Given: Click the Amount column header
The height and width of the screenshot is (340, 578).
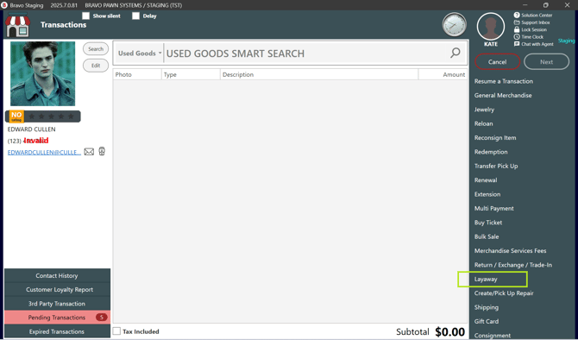Looking at the screenshot, I should pos(443,74).
